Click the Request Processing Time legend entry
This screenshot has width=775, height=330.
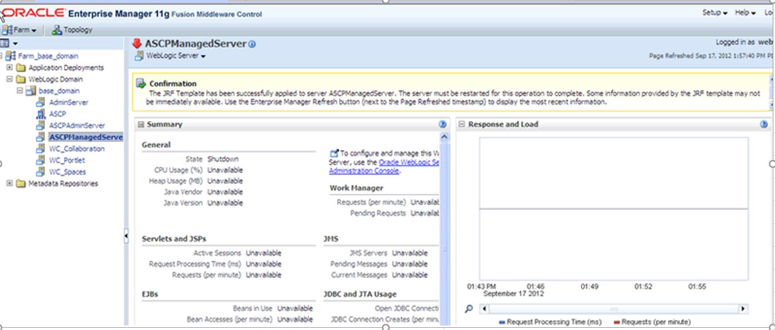tap(550, 322)
